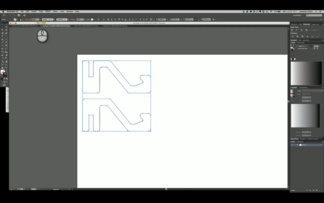Select the Rotate tool
The image size is (324, 203).
(2, 46)
